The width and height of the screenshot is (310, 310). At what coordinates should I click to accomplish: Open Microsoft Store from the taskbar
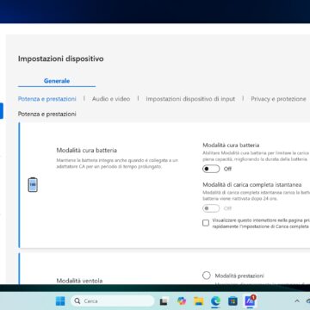click(x=232, y=301)
